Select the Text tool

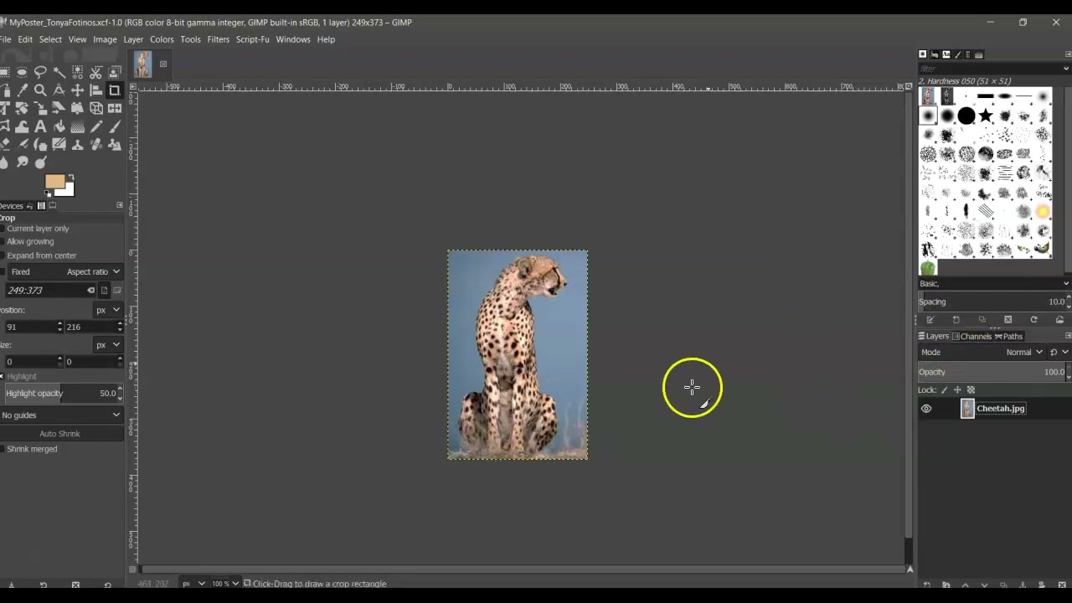[x=40, y=126]
